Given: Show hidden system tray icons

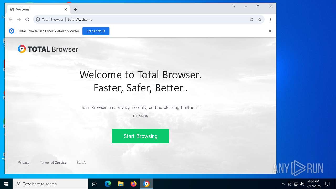Looking at the screenshot, I should point(283,184).
